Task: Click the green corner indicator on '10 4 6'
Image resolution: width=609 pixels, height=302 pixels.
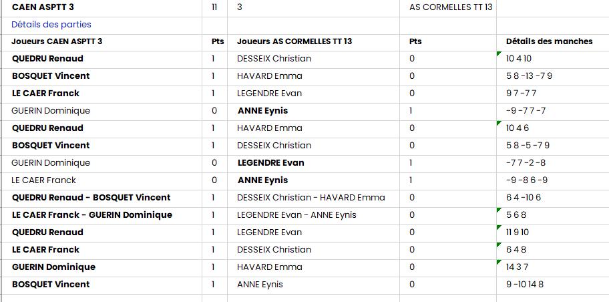Action: point(499,122)
